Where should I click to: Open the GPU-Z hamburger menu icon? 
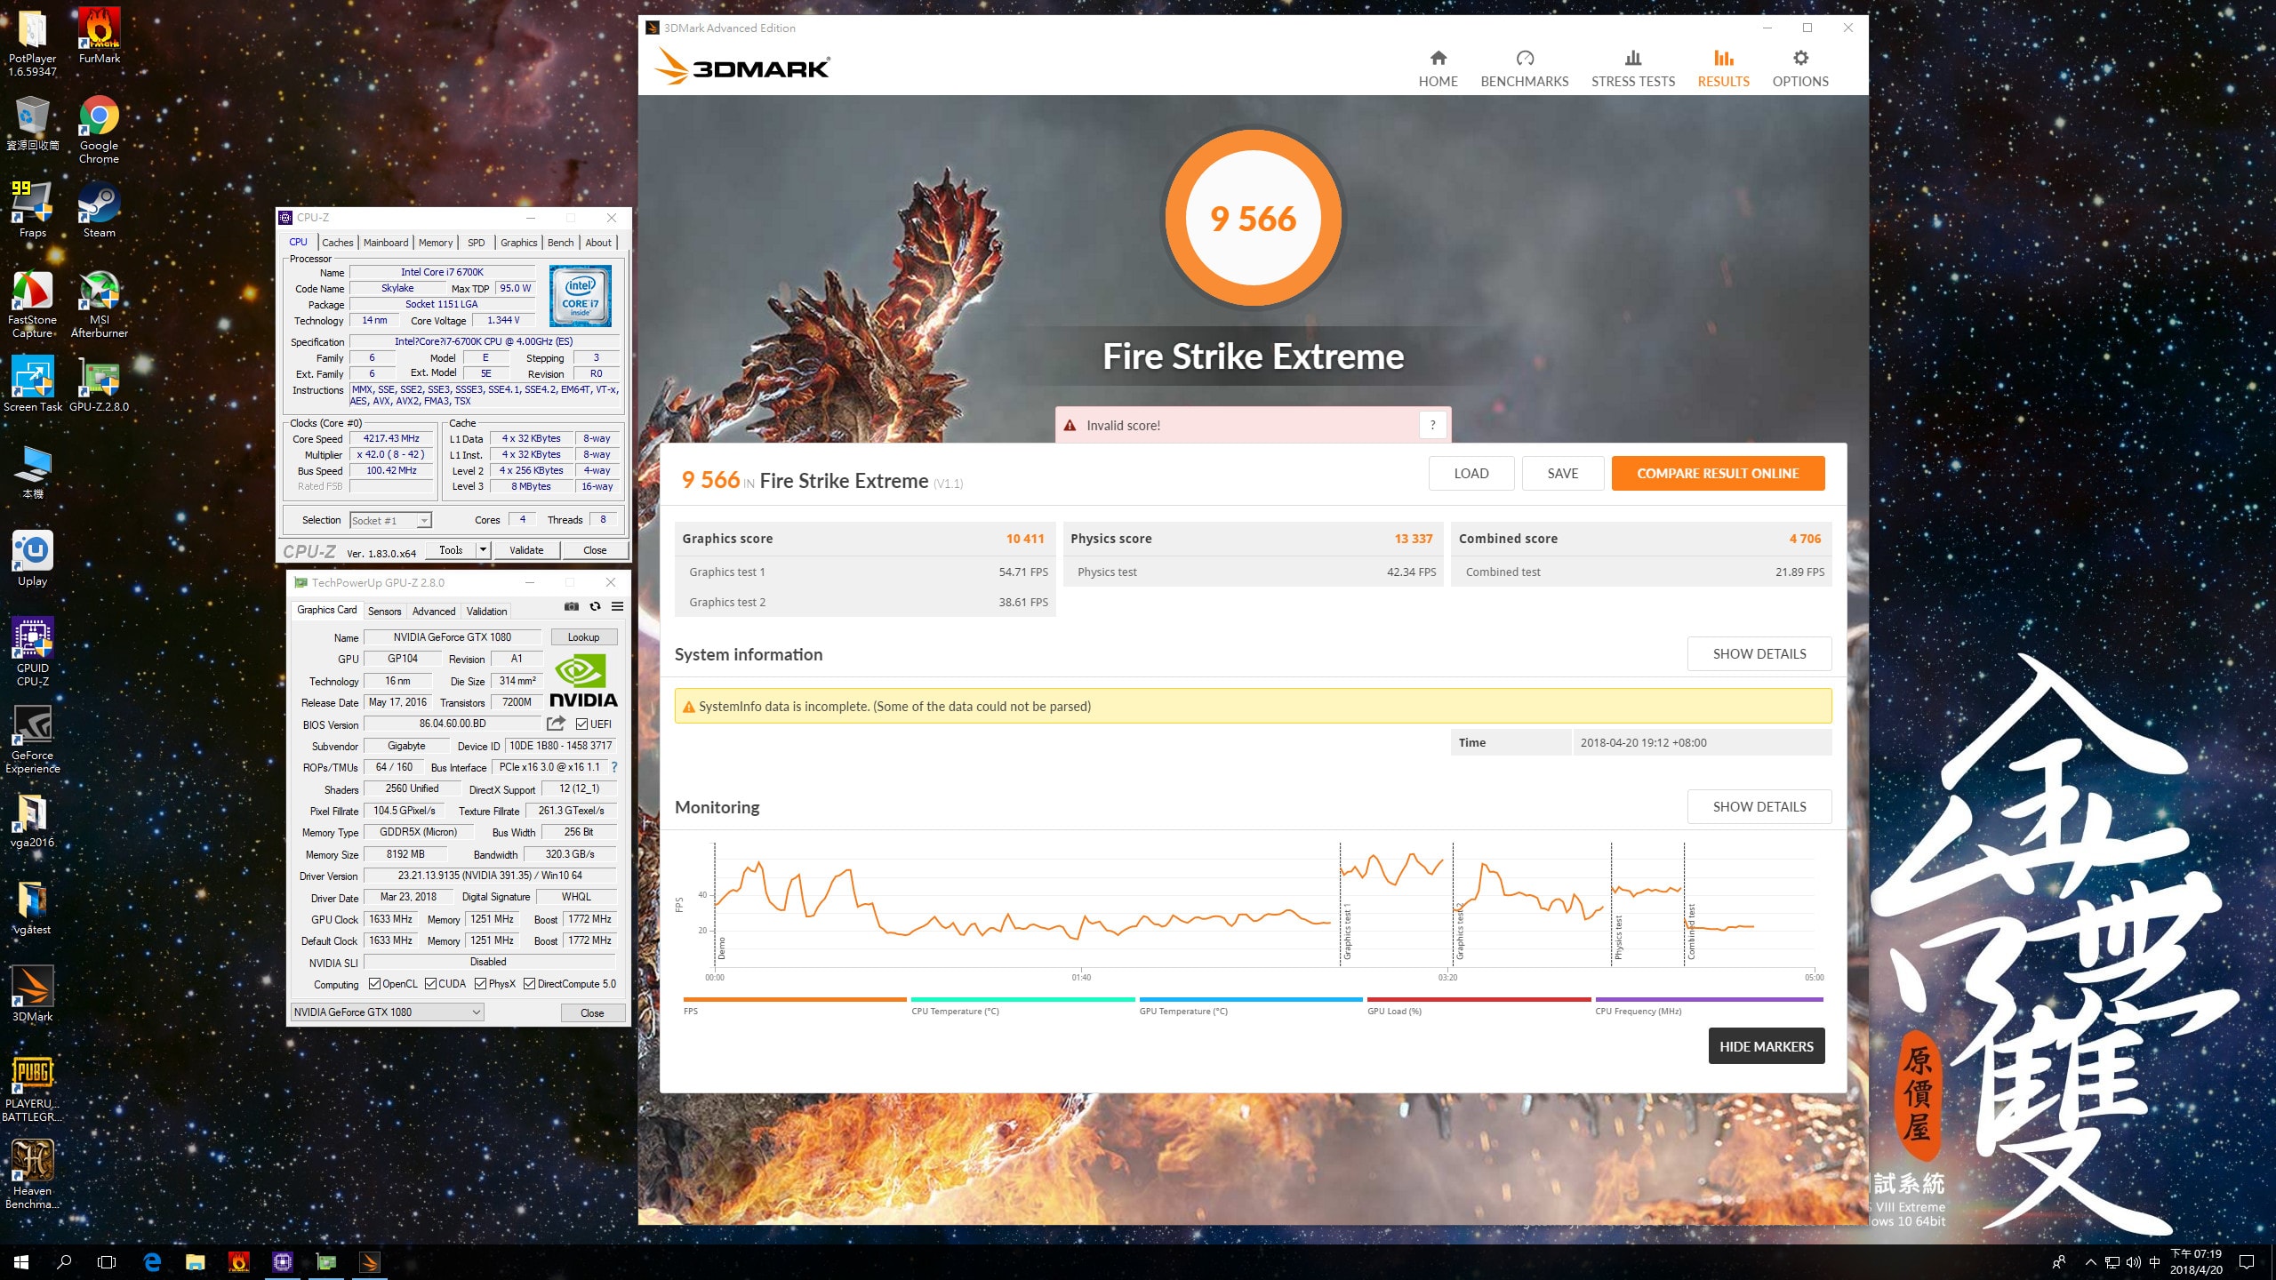coord(617,606)
